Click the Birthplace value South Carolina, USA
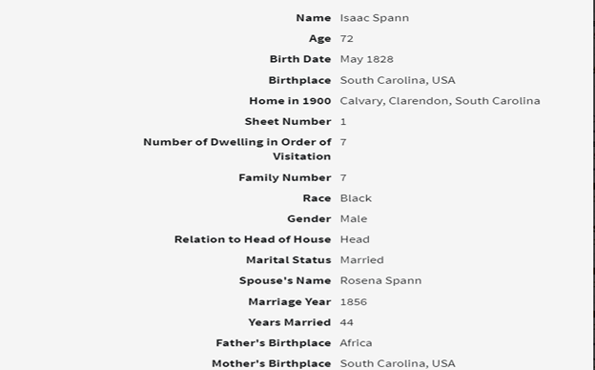Image resolution: width=595 pixels, height=370 pixels. pyautogui.click(x=398, y=80)
